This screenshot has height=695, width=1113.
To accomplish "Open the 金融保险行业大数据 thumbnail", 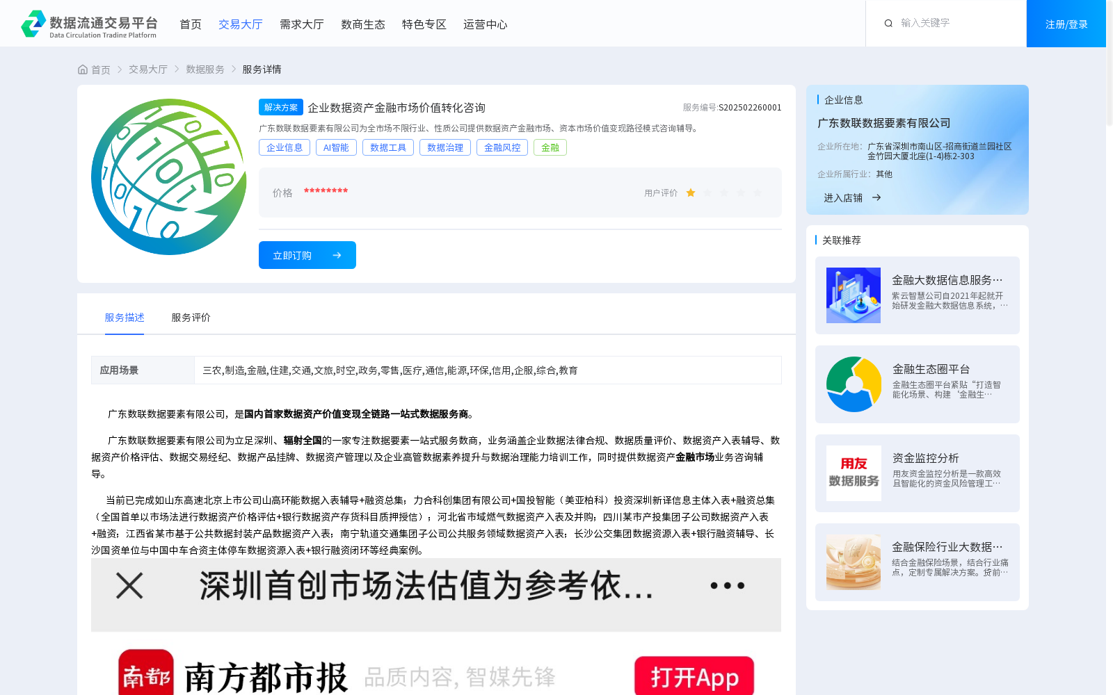I will tap(854, 562).
